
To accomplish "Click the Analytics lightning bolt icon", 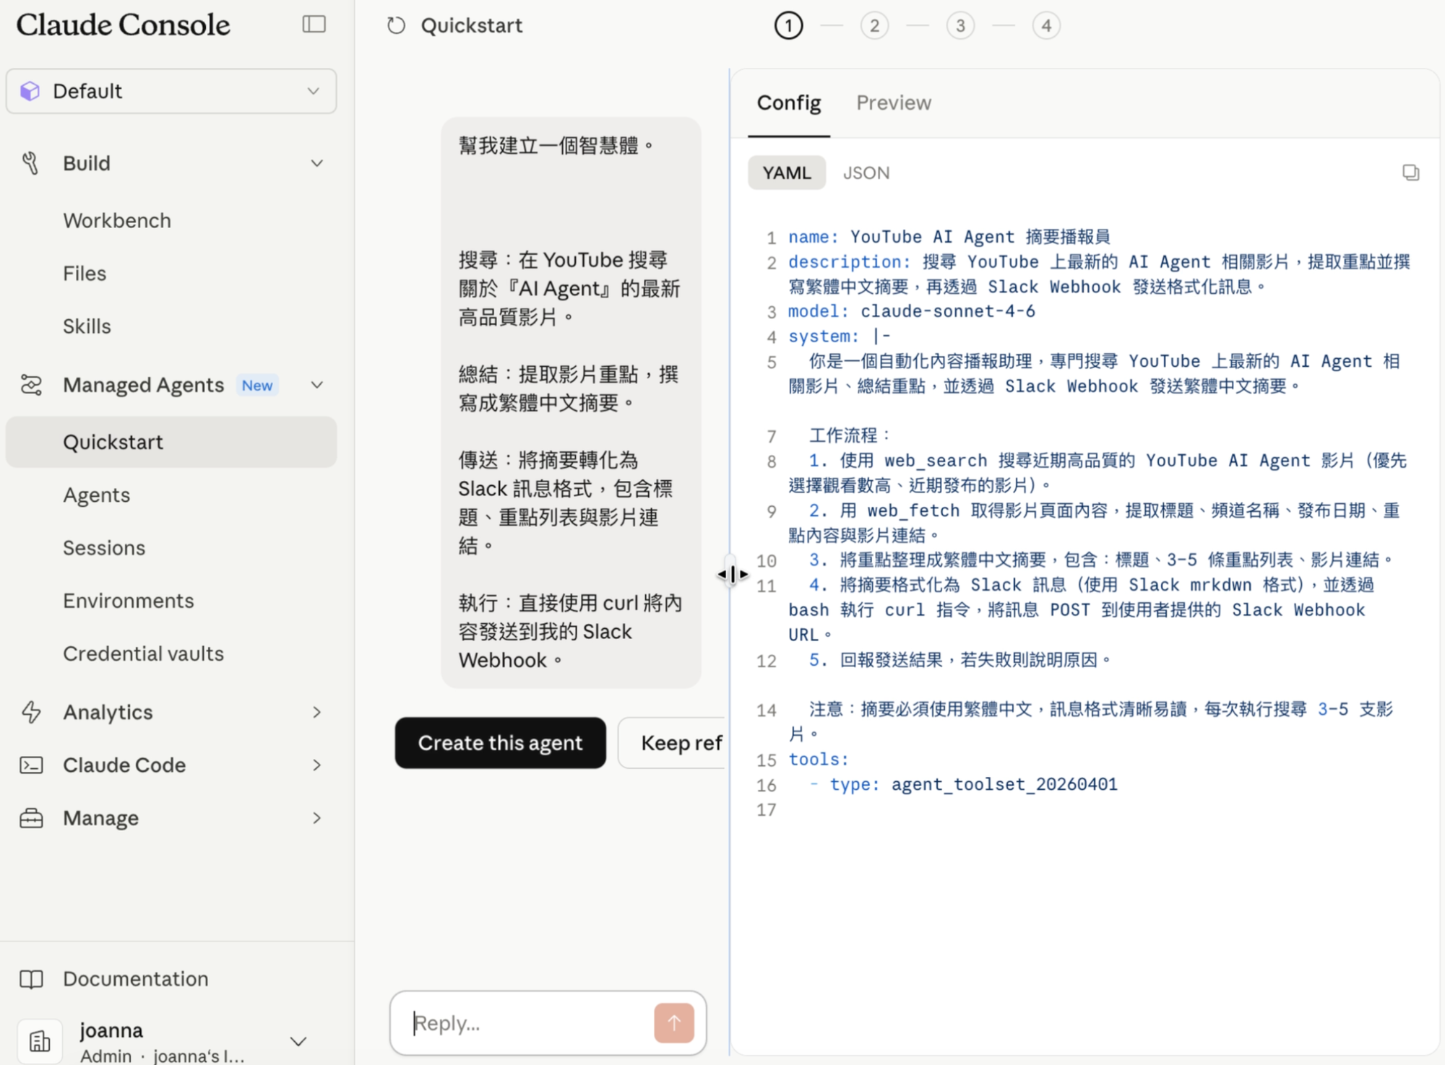I will pos(31,712).
